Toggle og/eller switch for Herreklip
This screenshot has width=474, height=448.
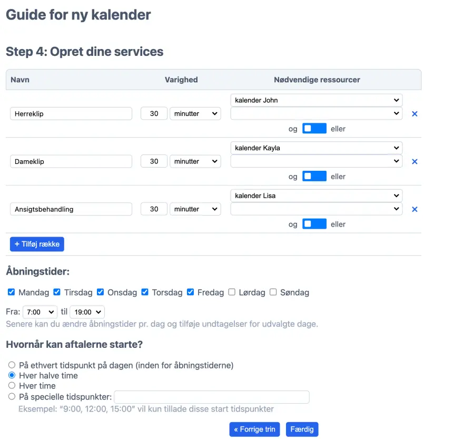click(314, 129)
